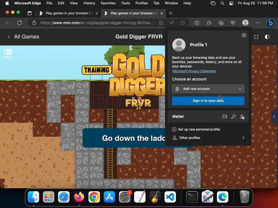Click Set up new personal profile
This screenshot has height=208, width=278.
point(196,129)
